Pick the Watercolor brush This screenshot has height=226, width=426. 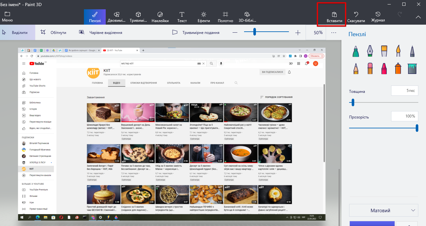(398, 51)
